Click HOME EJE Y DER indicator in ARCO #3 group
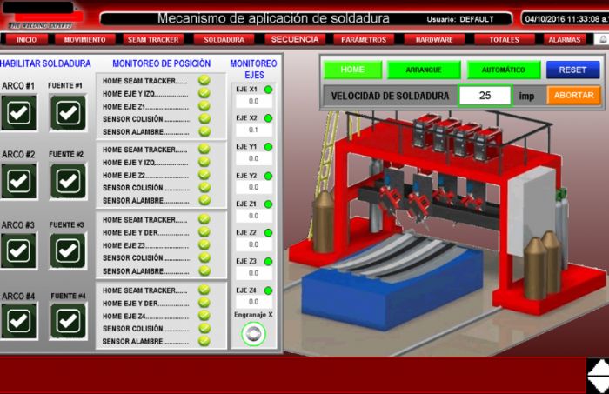This screenshot has height=394, width=609. (x=204, y=232)
